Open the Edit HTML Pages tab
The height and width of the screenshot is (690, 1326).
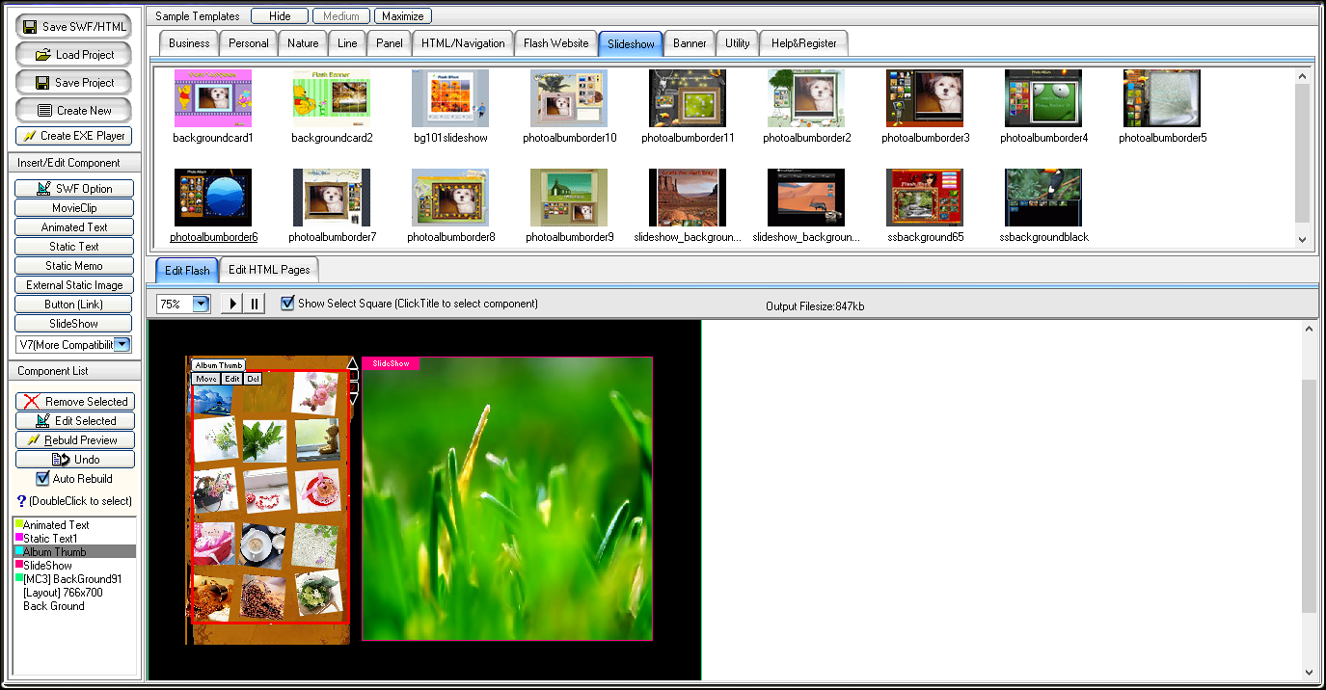pyautogui.click(x=269, y=270)
